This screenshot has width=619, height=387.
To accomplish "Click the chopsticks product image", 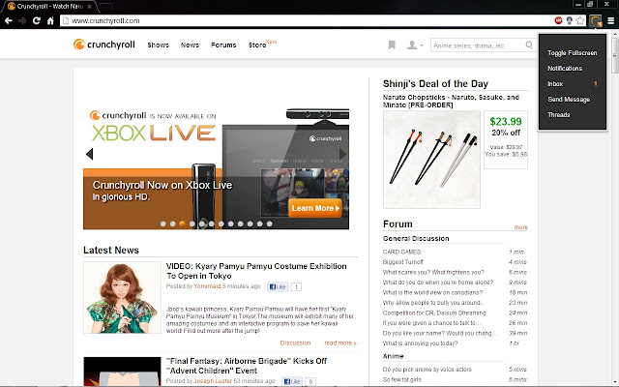I will pyautogui.click(x=431, y=160).
